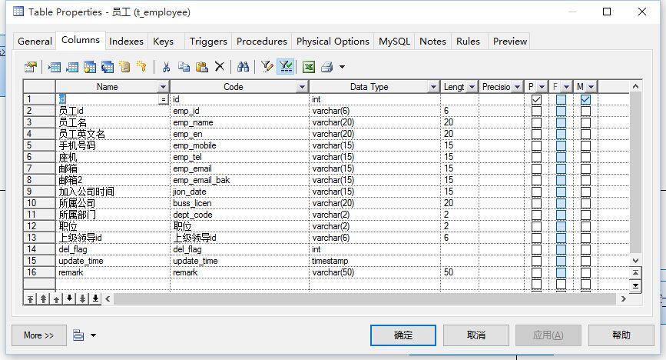Open the M column filter dropdown
This screenshot has width=666, height=360.
(x=591, y=87)
